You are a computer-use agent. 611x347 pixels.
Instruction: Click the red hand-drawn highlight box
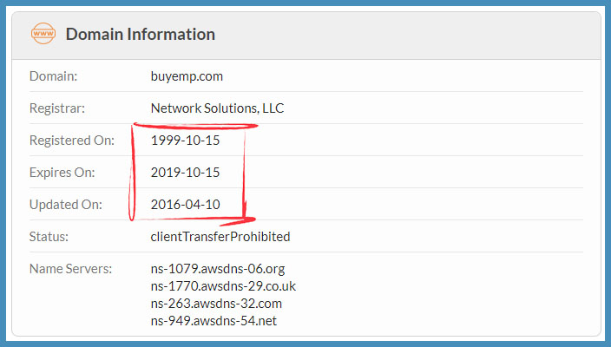pos(193,174)
